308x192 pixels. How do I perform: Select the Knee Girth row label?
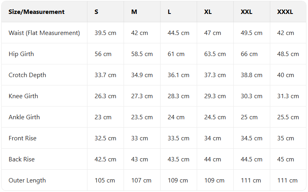(23, 96)
